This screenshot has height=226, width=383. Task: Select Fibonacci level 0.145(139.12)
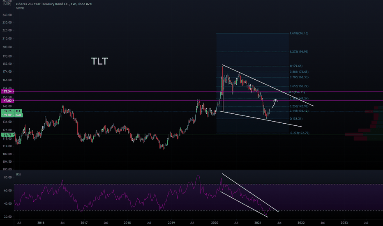pyautogui.click(x=299, y=111)
